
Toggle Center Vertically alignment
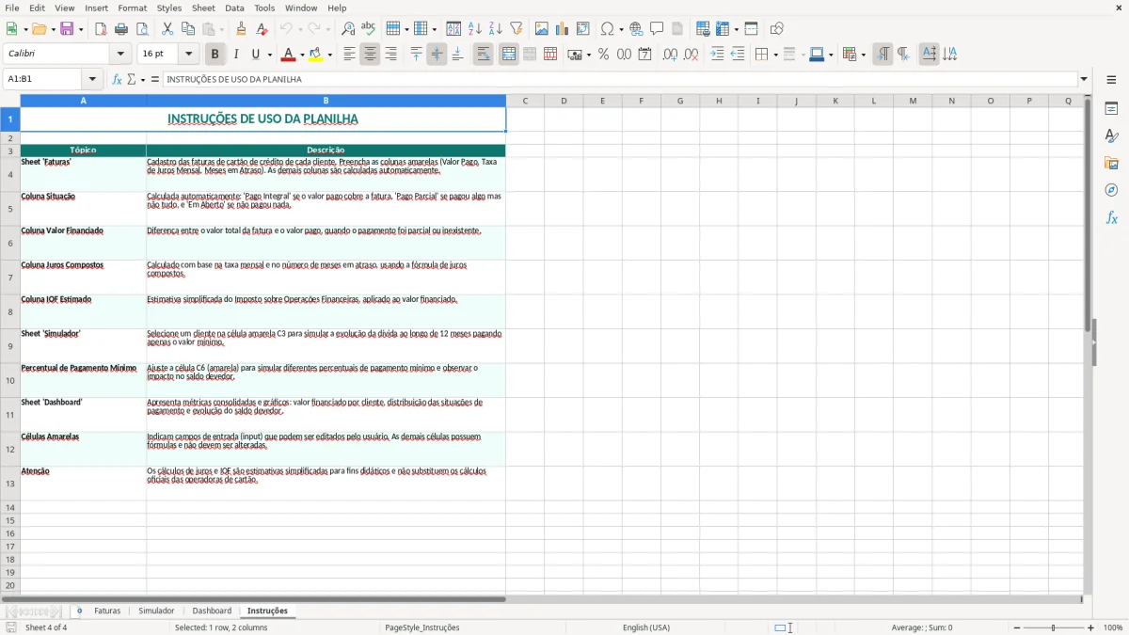(437, 55)
